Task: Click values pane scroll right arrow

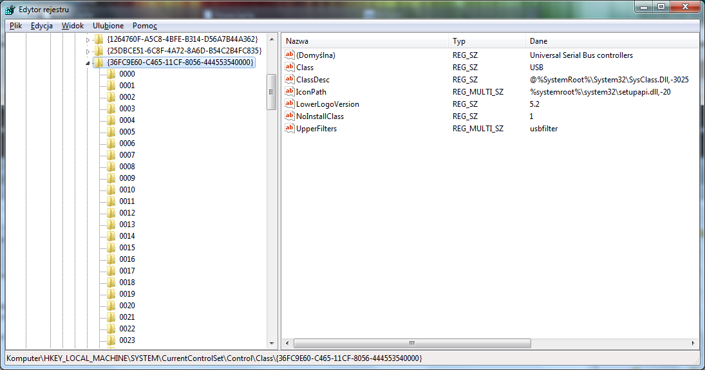Action: click(693, 344)
